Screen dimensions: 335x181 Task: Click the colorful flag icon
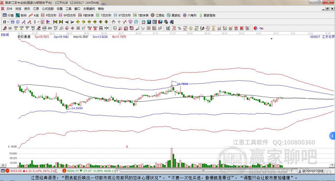[x=48, y=22]
